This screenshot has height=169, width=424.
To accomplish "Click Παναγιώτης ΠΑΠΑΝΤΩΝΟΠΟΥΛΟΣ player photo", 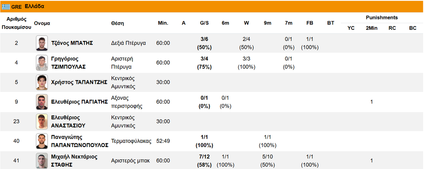I will pyautogui.click(x=42, y=141).
